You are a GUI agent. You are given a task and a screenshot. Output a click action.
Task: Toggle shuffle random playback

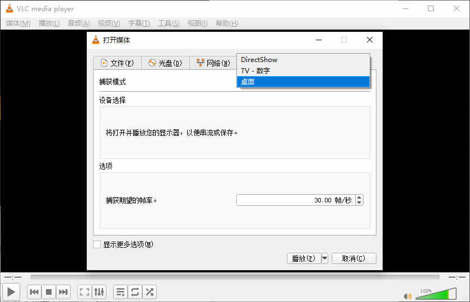click(149, 292)
